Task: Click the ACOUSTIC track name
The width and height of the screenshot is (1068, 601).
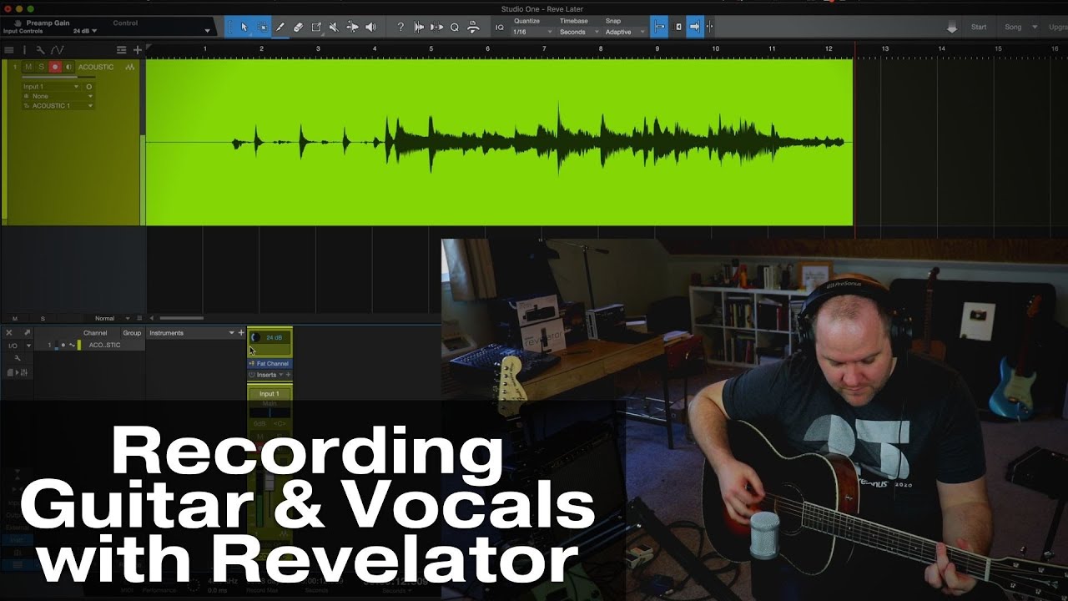Action: pyautogui.click(x=96, y=67)
